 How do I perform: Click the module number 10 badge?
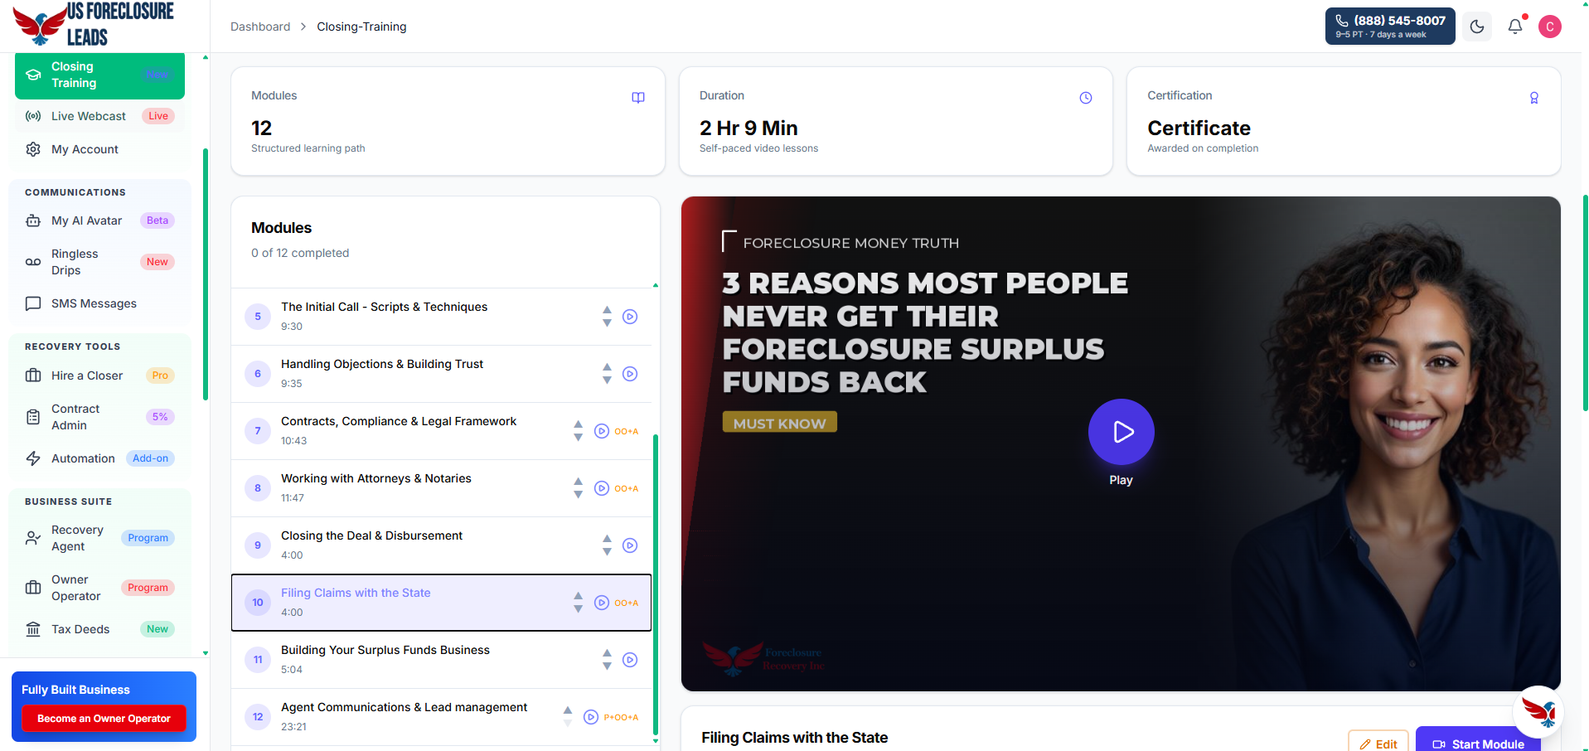coord(258,603)
